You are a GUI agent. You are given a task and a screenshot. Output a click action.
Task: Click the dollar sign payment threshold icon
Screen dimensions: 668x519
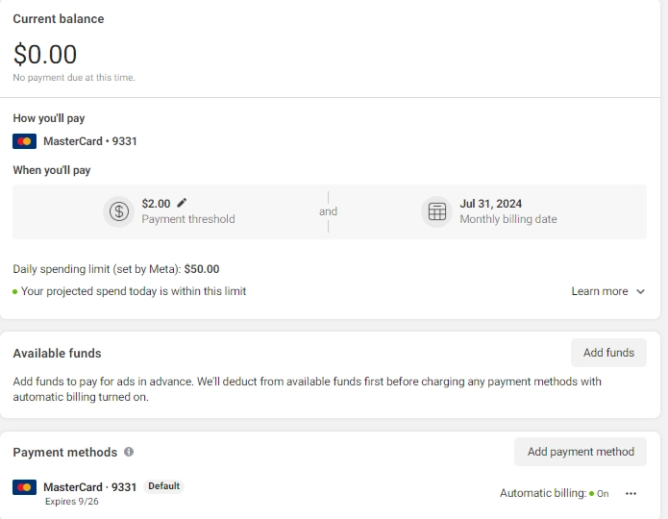[x=119, y=211]
